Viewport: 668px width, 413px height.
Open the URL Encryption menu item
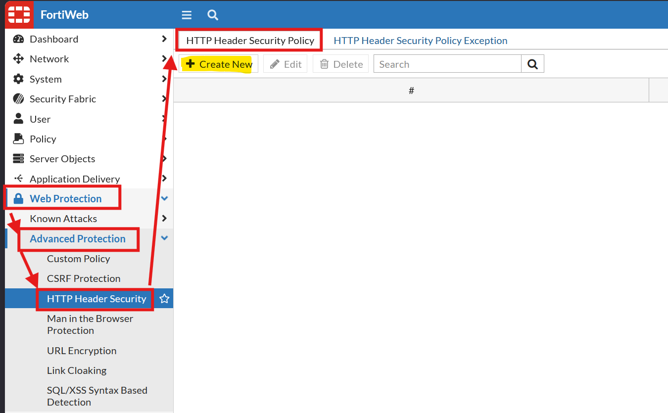[82, 351]
